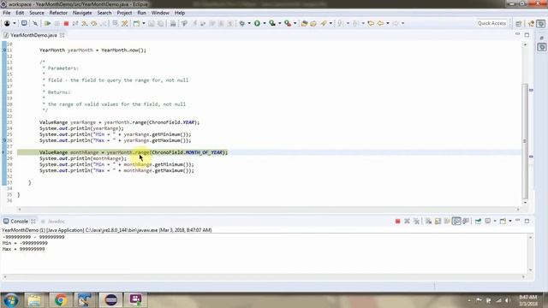
Task: Click the Open Type icon
Action: [304, 23]
